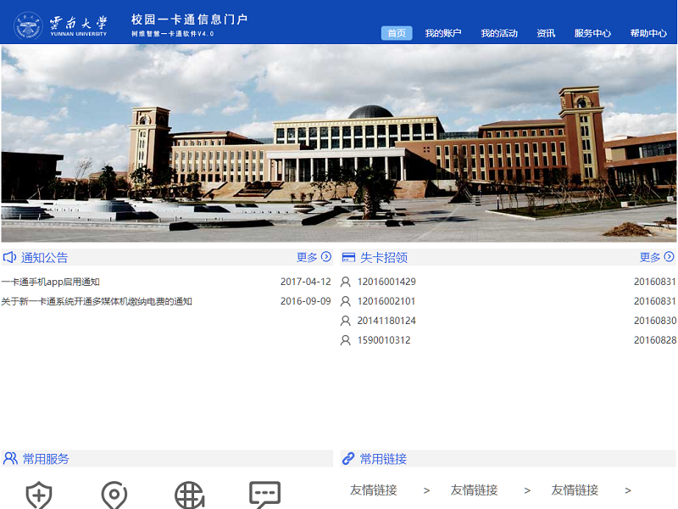Screen dimensions: 678x509
Task: Click the campus building banner image
Action: 339,143
